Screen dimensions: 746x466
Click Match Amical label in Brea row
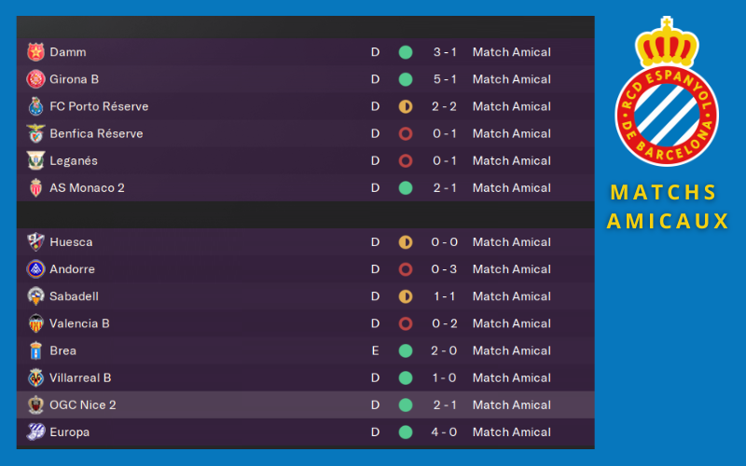coord(511,350)
